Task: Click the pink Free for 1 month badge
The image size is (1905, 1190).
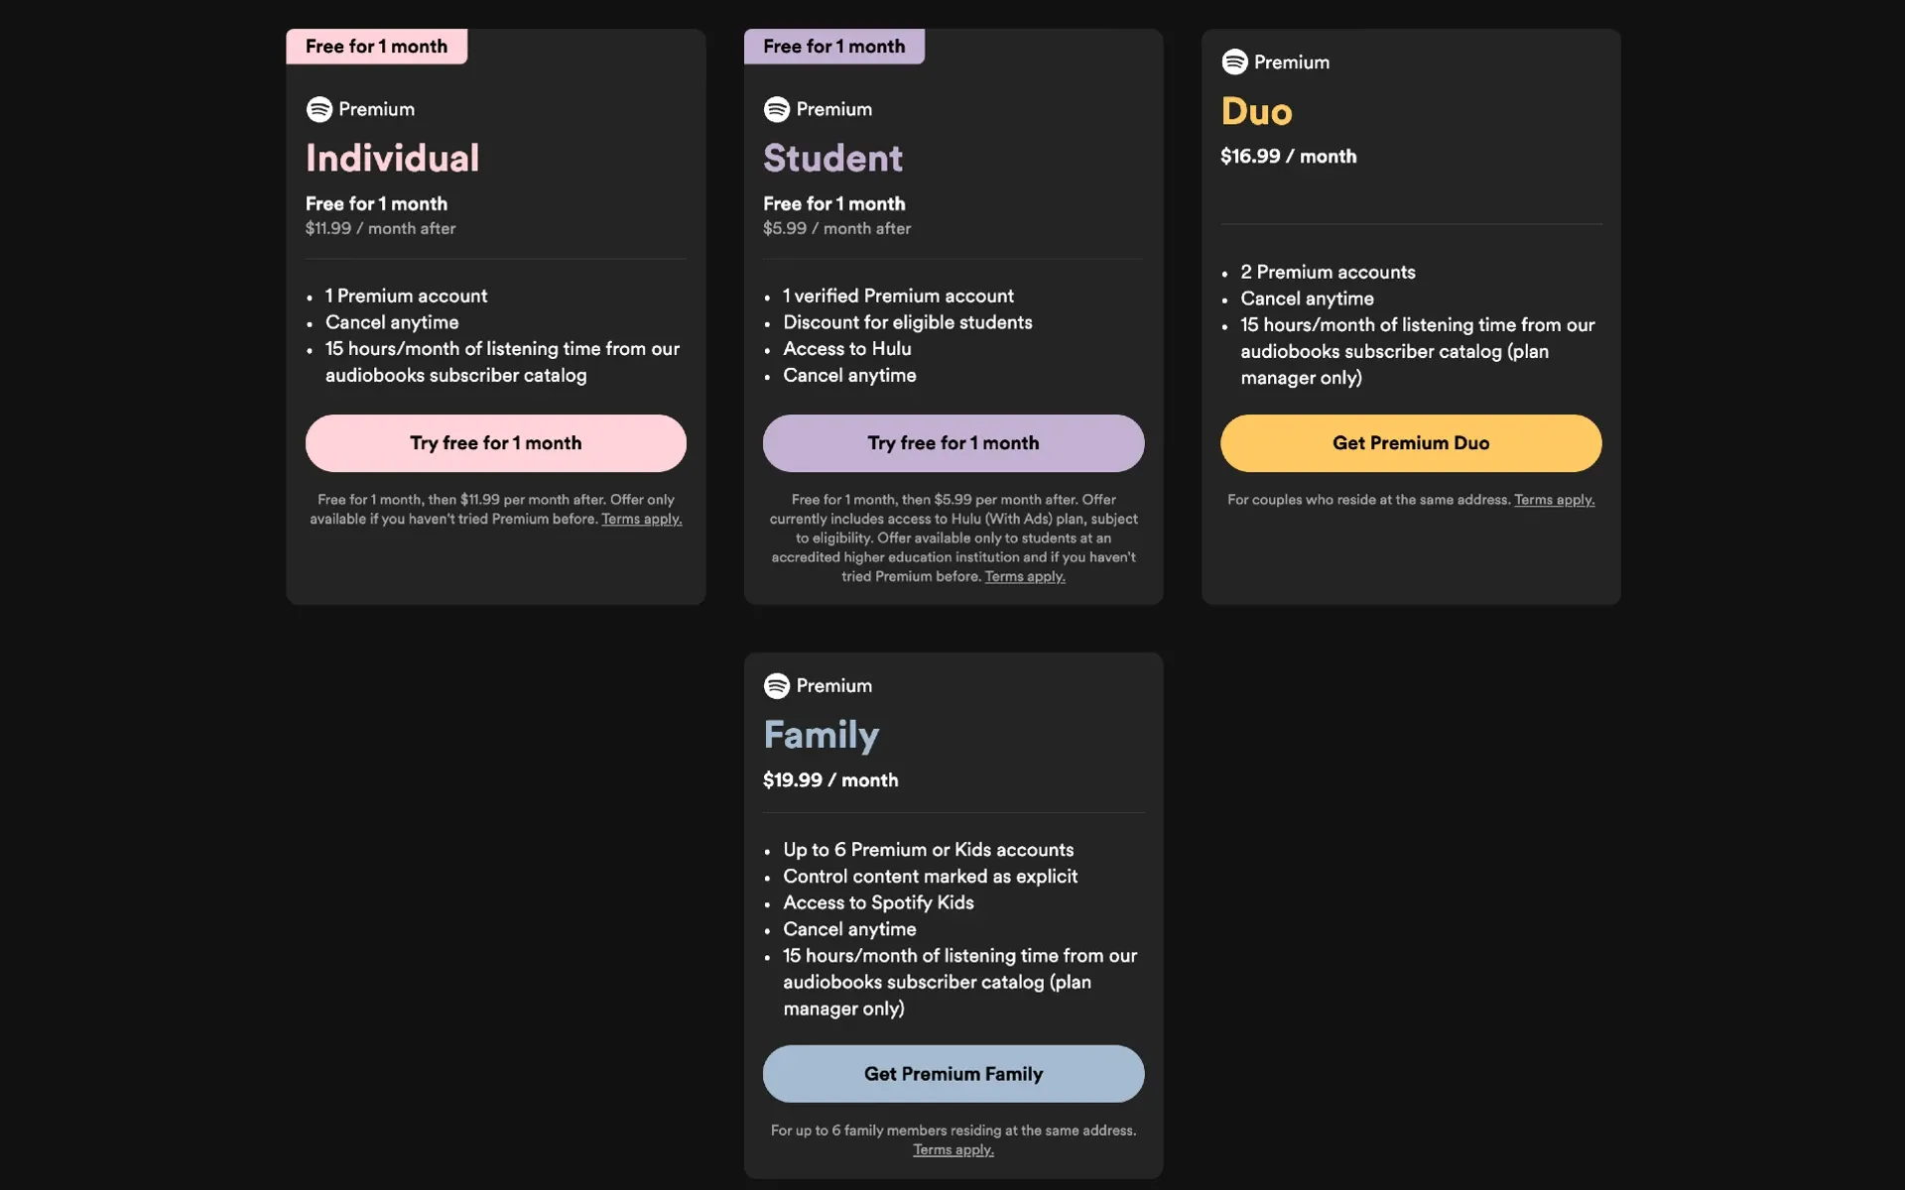Action: point(376,47)
